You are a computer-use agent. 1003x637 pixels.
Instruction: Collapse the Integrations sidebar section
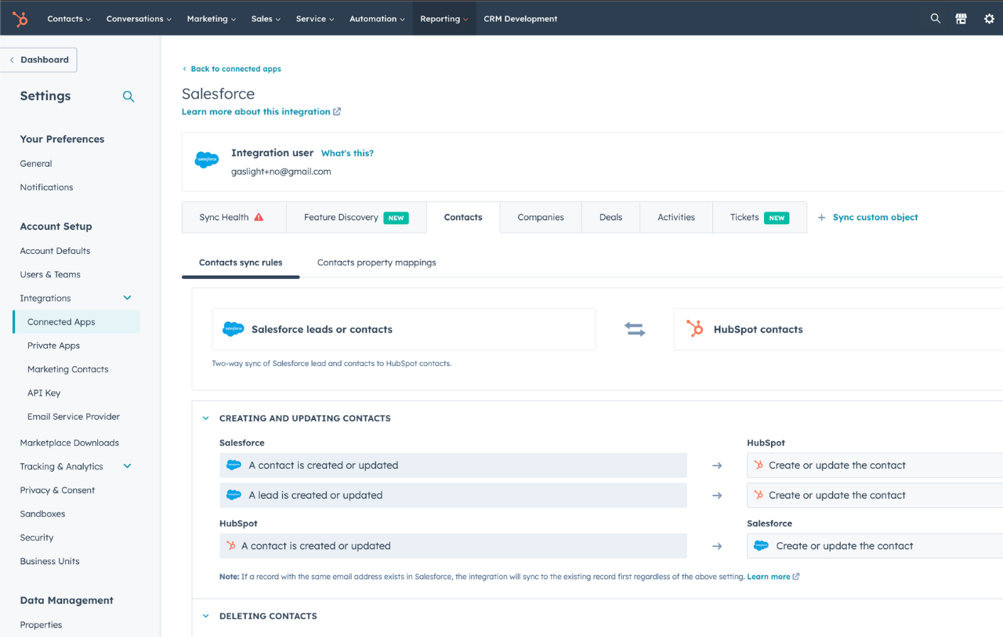127,298
